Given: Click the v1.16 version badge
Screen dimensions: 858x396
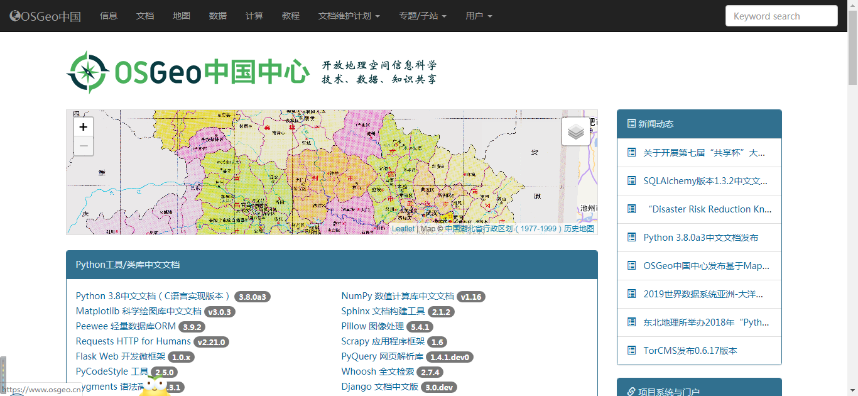Looking at the screenshot, I should (x=471, y=297).
